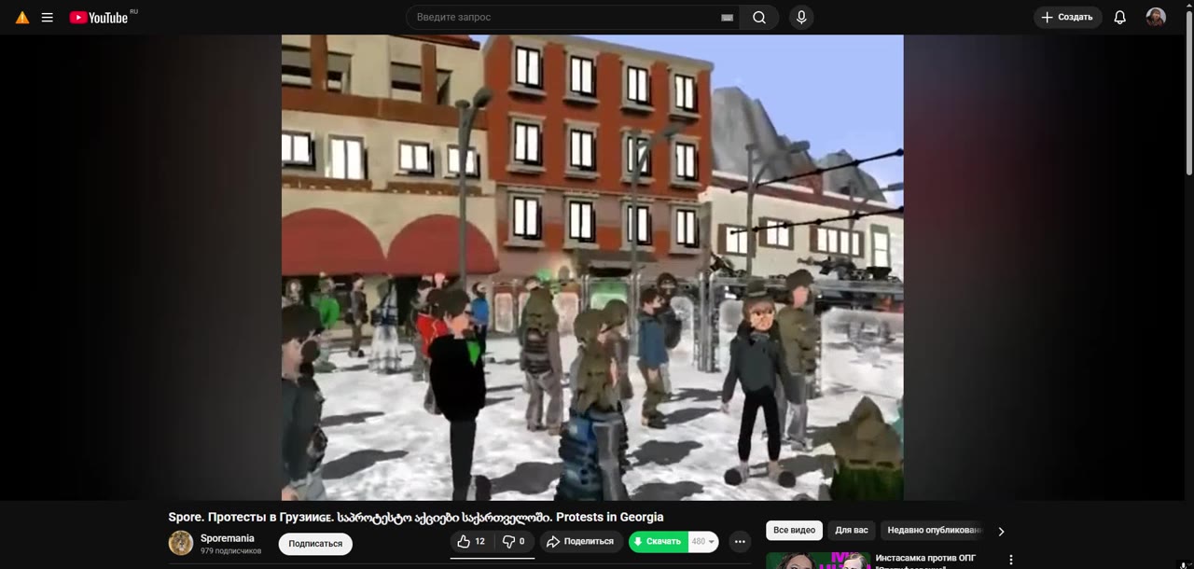Start voice search with the microphone
Screen dimensions: 1194x569
(800, 18)
